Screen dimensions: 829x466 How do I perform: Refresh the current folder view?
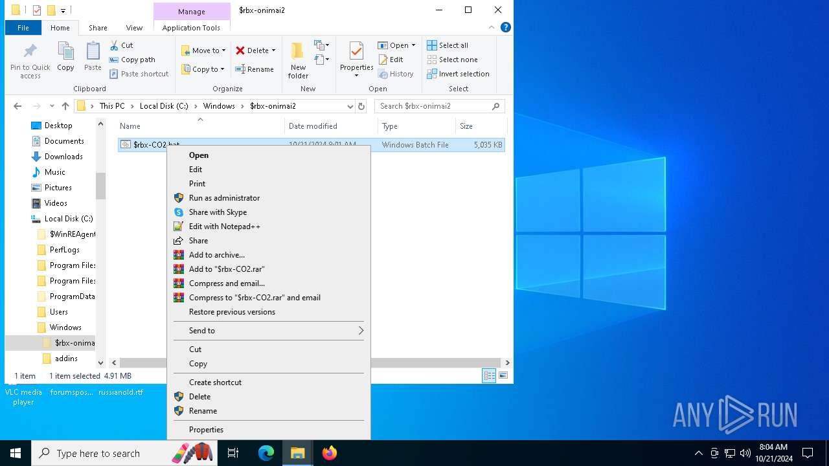click(361, 106)
